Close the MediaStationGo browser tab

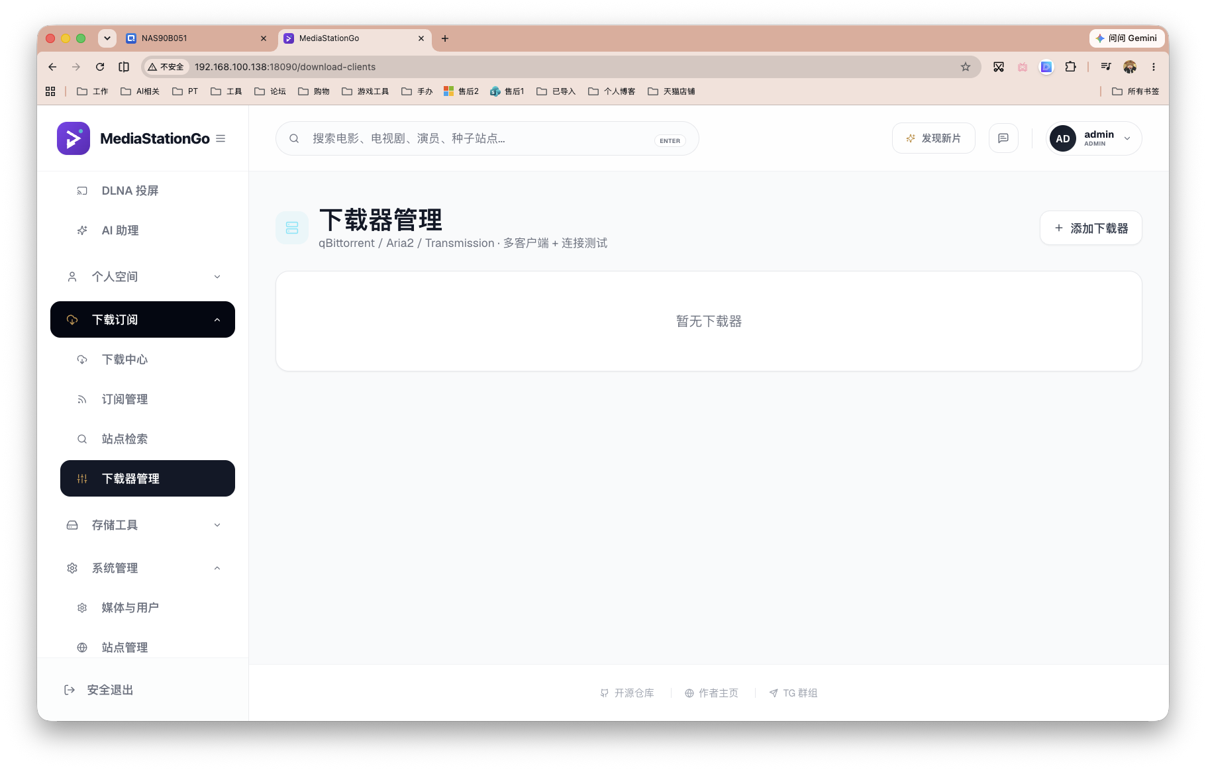[x=421, y=38]
